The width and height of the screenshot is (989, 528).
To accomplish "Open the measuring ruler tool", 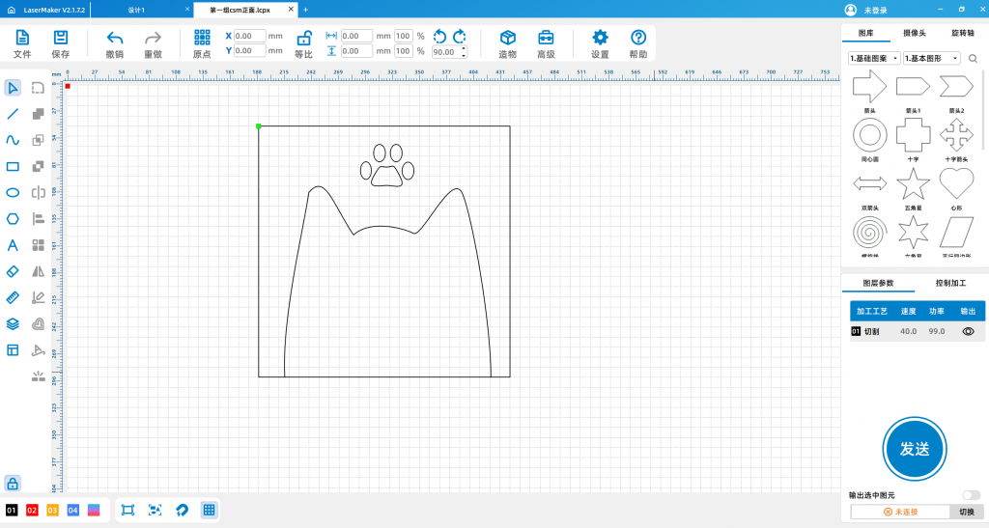I will 13,297.
